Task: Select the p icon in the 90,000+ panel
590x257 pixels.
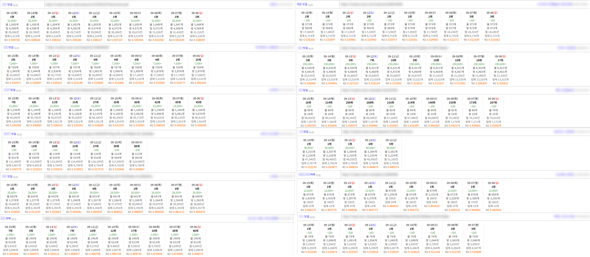Action: click(313, 132)
